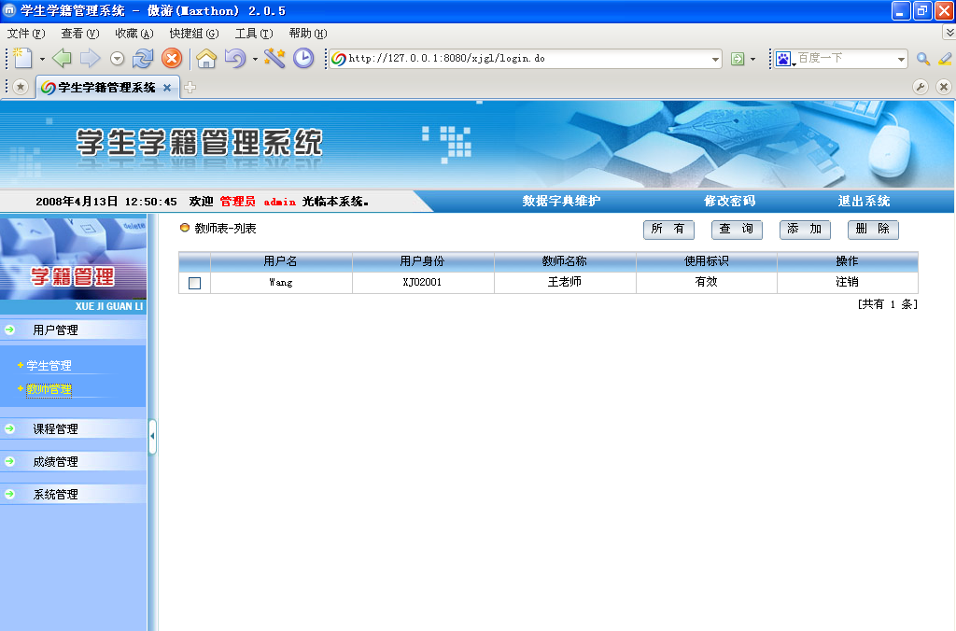This screenshot has width=956, height=631.
Task: Toggle the sidebar collapse arrow
Action: point(152,434)
